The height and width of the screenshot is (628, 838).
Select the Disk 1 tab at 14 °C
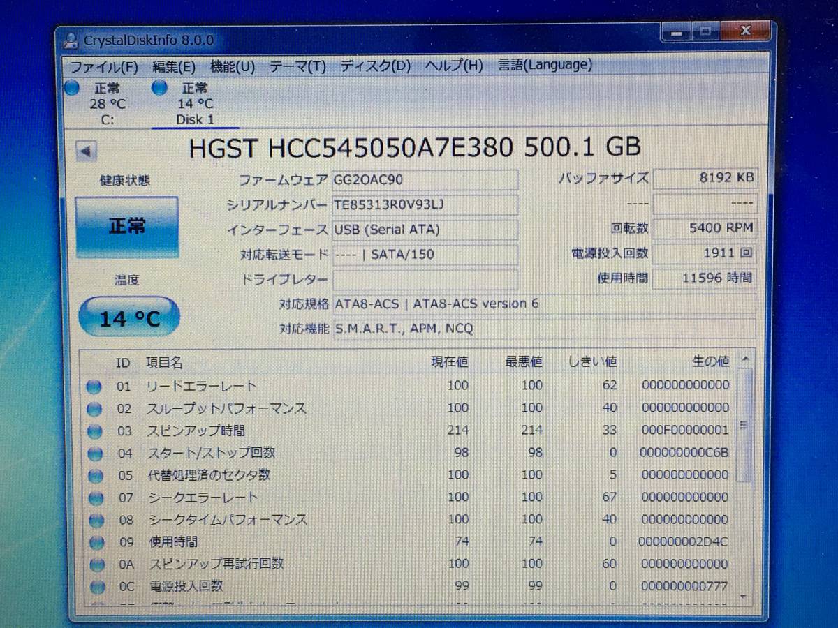pos(195,103)
